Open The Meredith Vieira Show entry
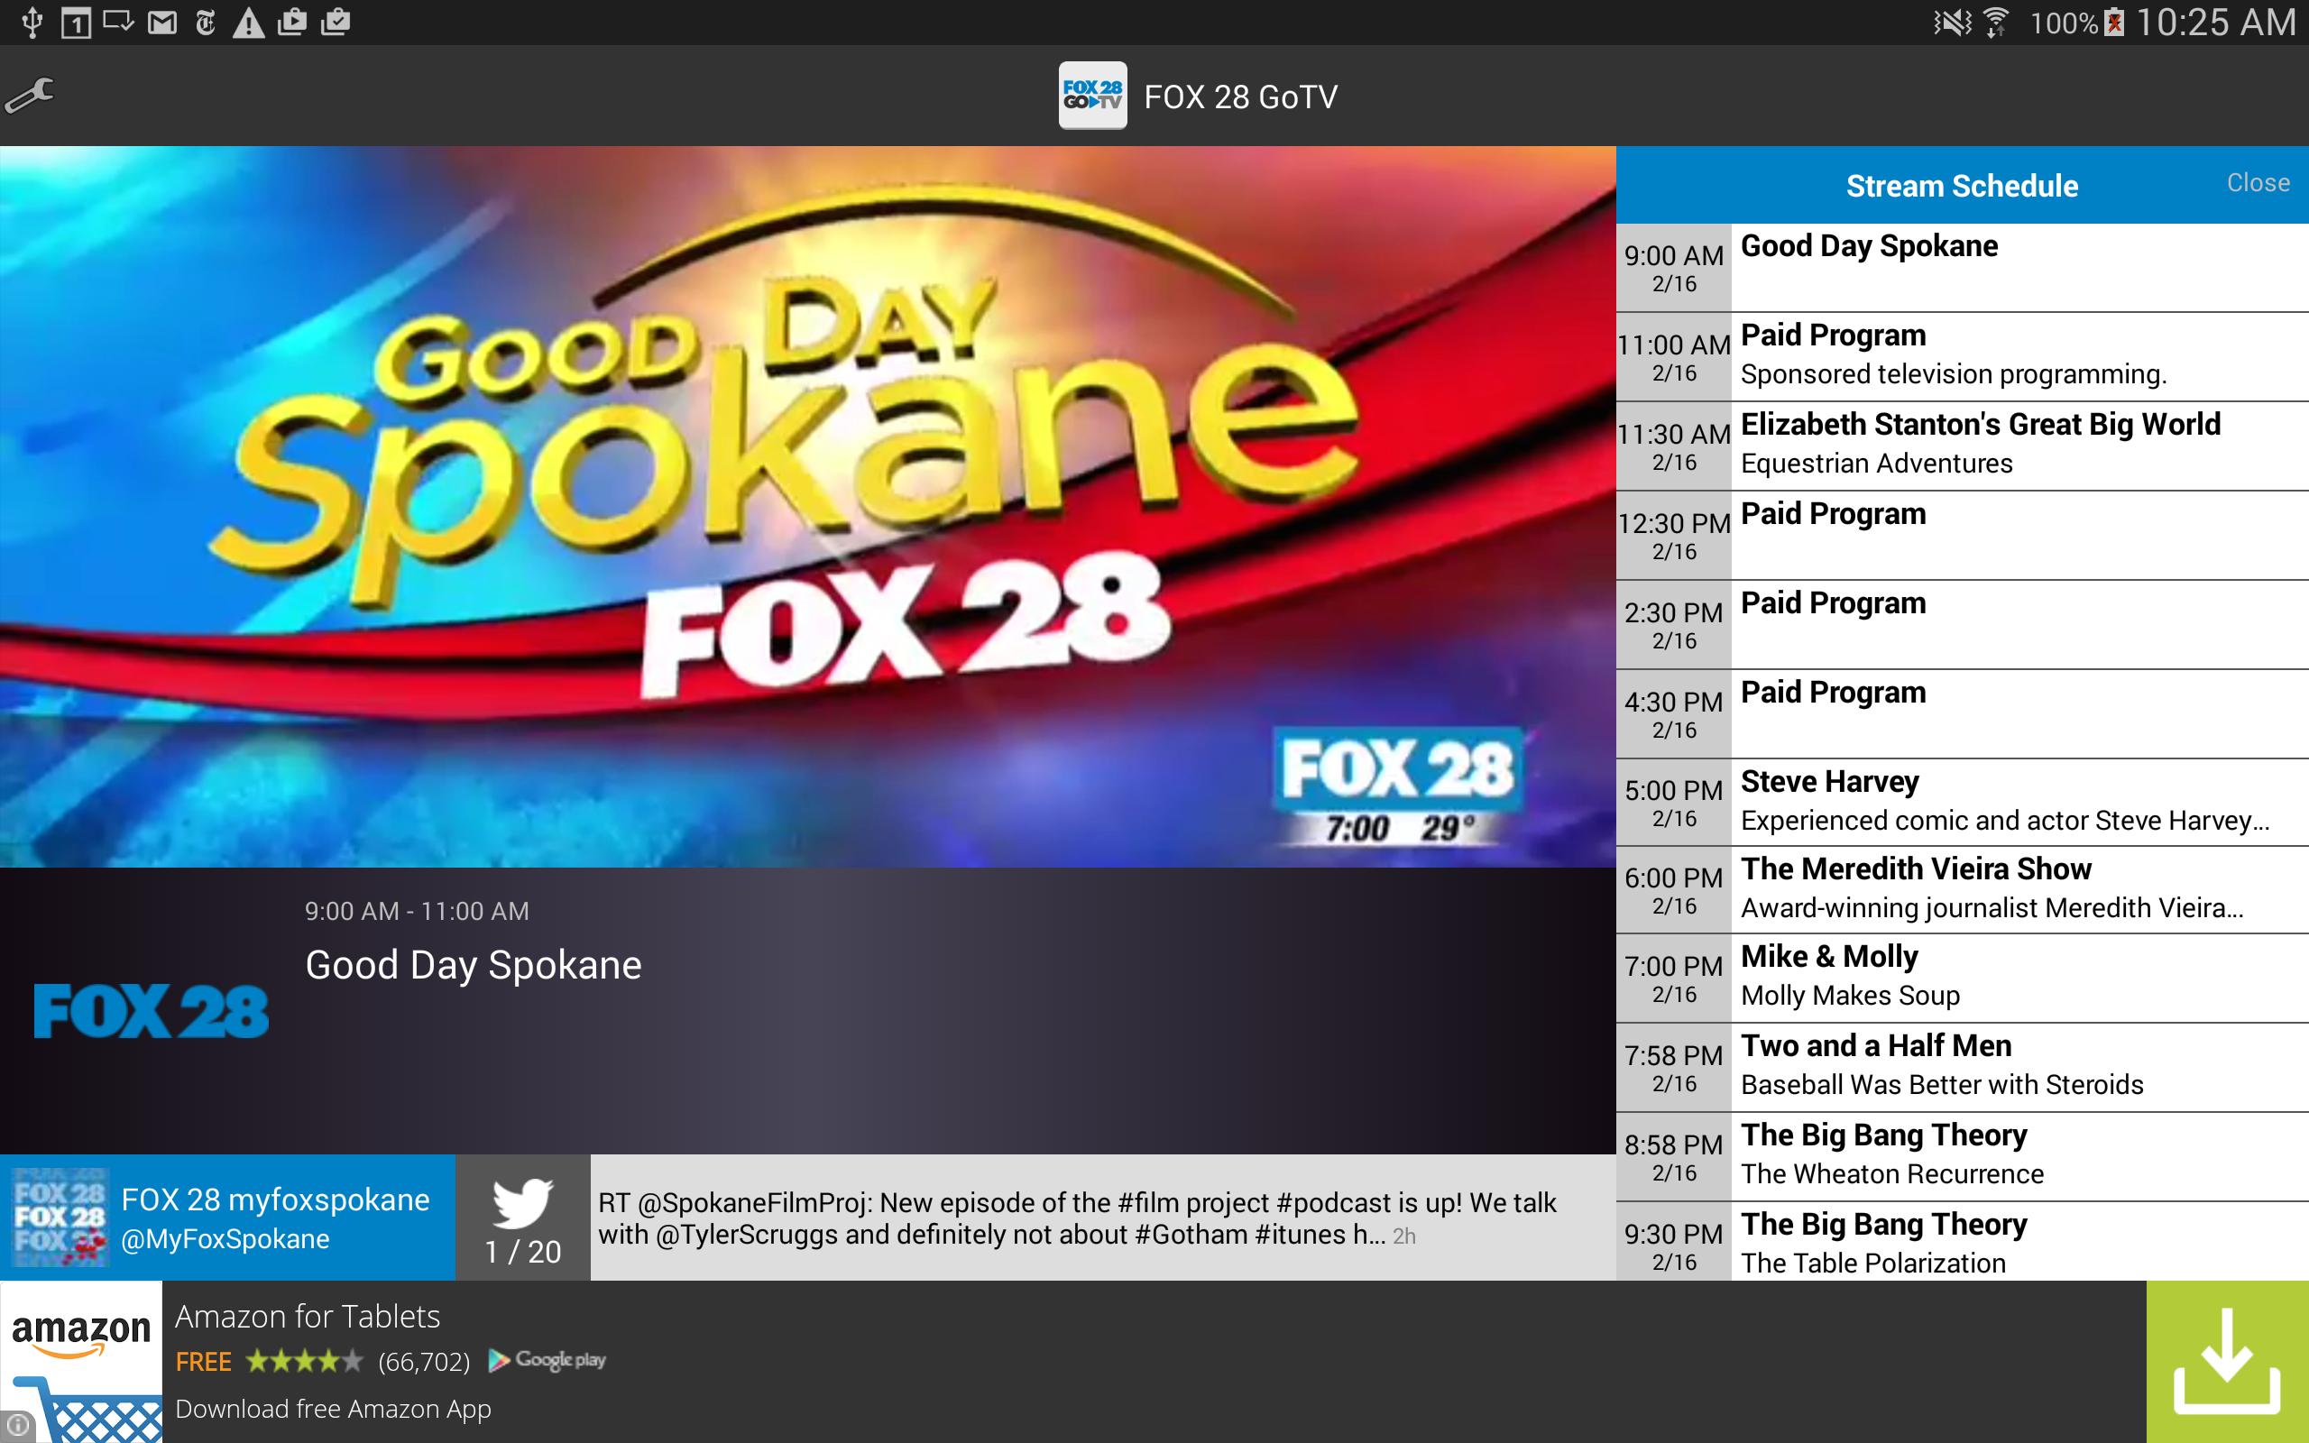Screen dimensions: 2309x1443 (x=1962, y=889)
